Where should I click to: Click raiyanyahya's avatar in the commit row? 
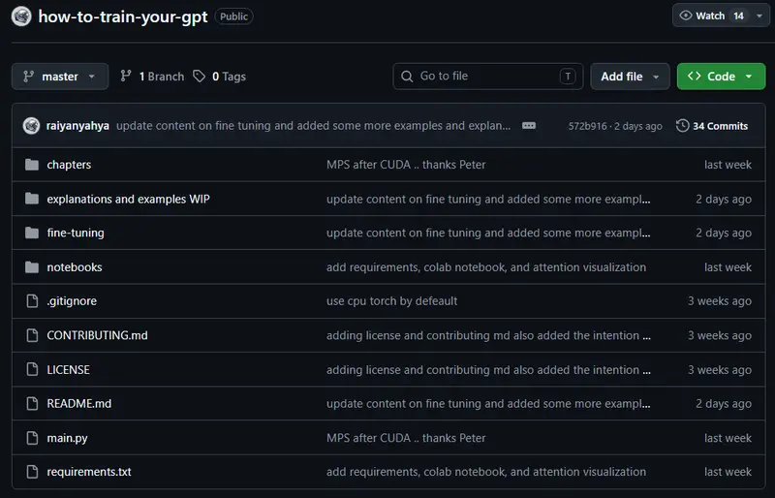31,126
